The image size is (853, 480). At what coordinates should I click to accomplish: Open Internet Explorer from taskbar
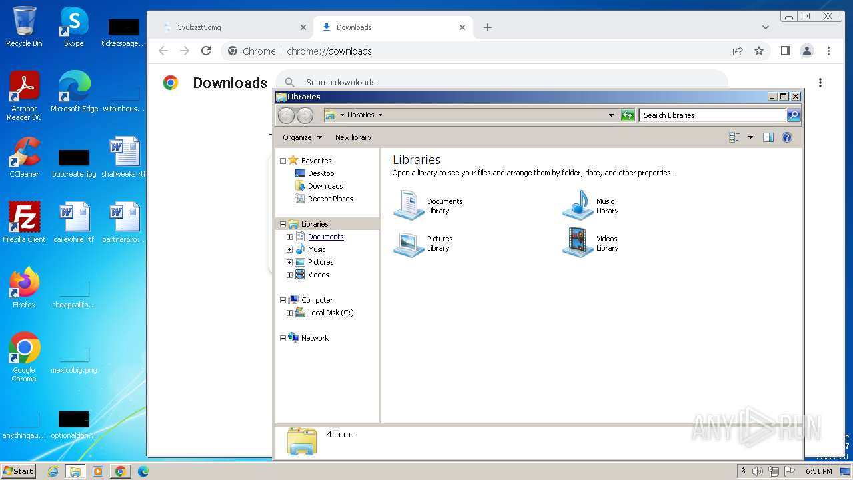point(53,471)
